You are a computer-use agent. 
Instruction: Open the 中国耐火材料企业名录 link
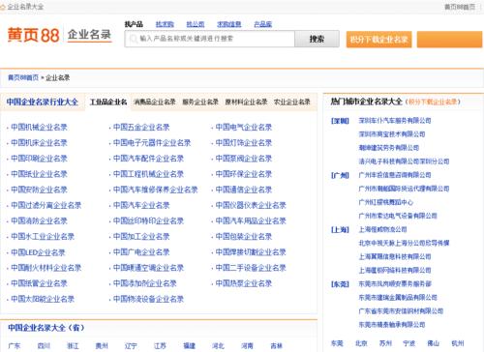46,268
